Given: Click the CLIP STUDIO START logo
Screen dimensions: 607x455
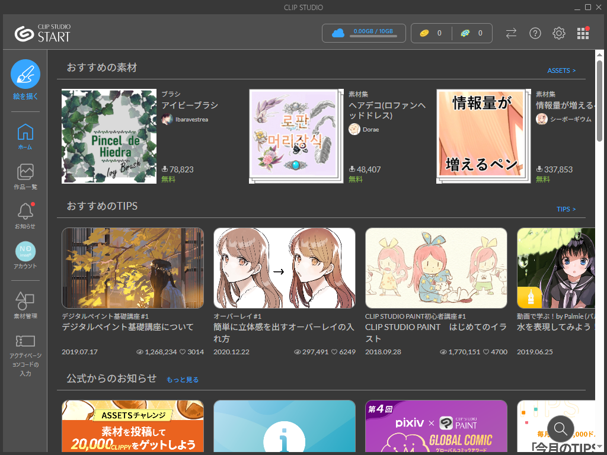Looking at the screenshot, I should [43, 33].
